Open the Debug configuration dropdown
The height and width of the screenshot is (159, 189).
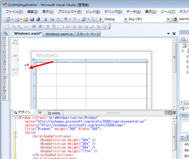coord(125,19)
